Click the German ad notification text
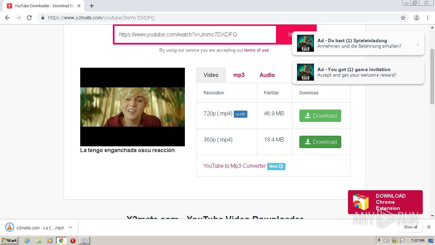Image resolution: width=435 pixels, height=245 pixels. [359, 43]
